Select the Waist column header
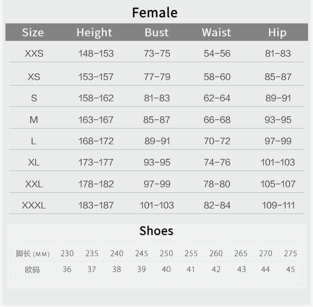 [x=217, y=33]
